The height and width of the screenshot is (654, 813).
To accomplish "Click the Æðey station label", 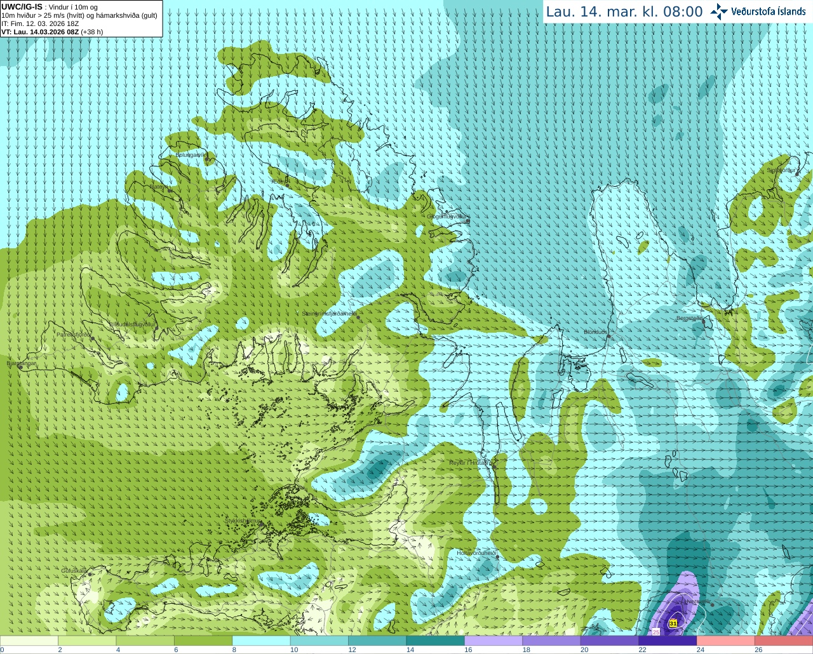I will coord(280,181).
